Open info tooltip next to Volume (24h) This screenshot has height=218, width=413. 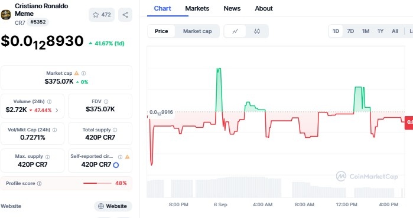(x=49, y=102)
